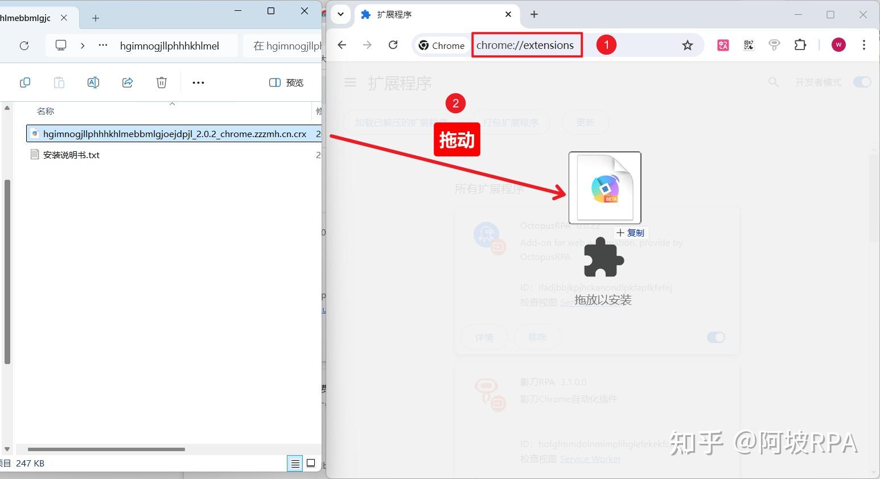Open the extensions page hamburger menu

tap(350, 82)
